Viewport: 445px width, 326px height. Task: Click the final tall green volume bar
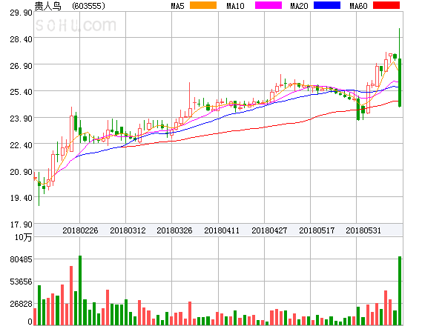click(400, 290)
